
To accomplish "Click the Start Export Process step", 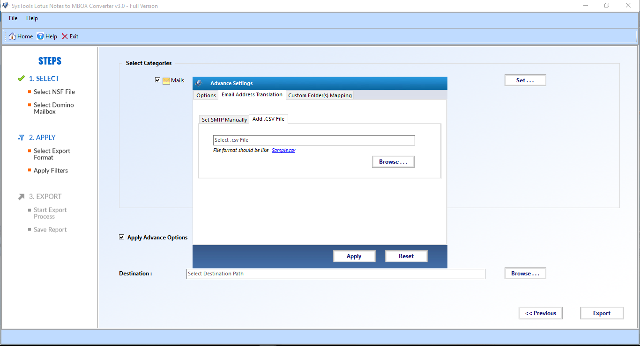I will tap(50, 213).
